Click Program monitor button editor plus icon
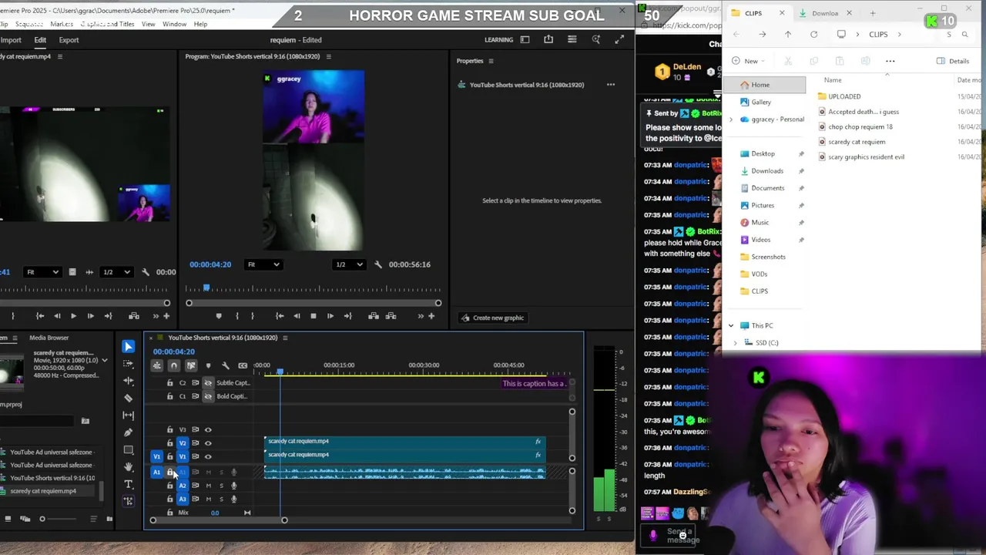 [431, 316]
